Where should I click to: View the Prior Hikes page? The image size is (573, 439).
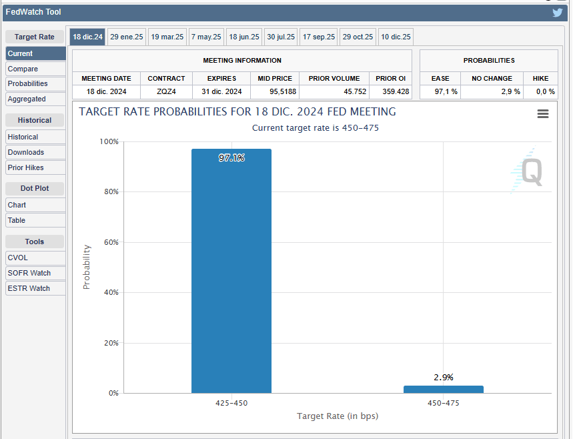tap(35, 167)
